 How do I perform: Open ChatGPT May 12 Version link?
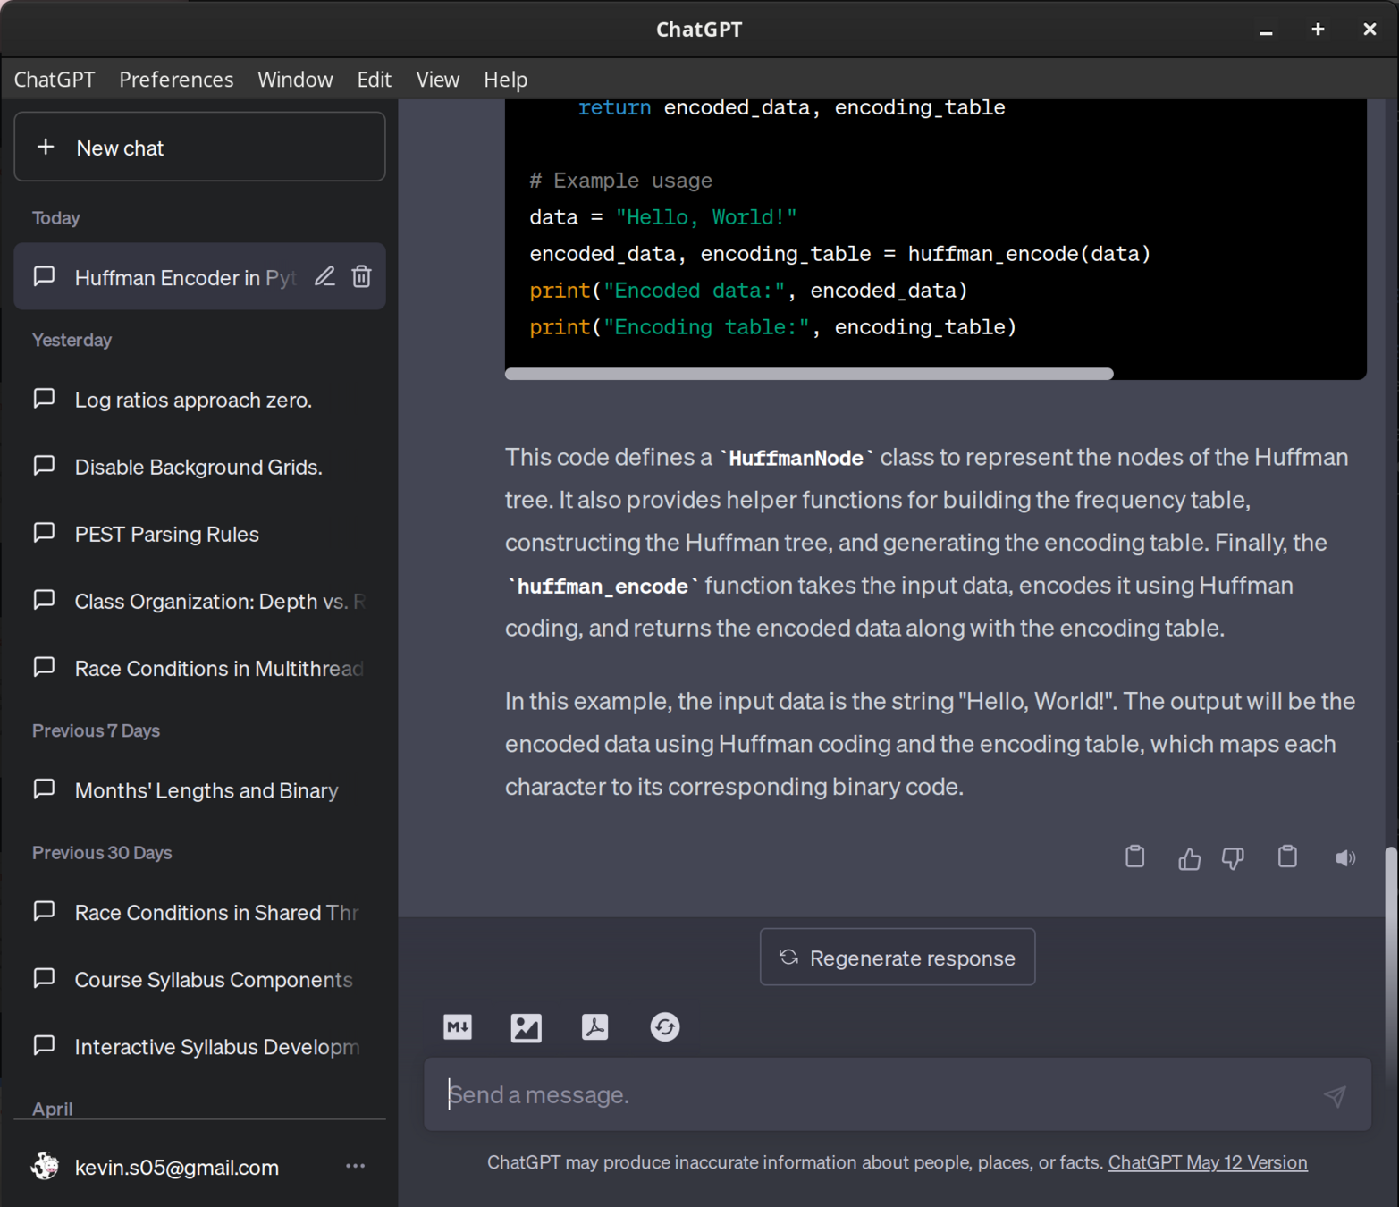tap(1208, 1162)
